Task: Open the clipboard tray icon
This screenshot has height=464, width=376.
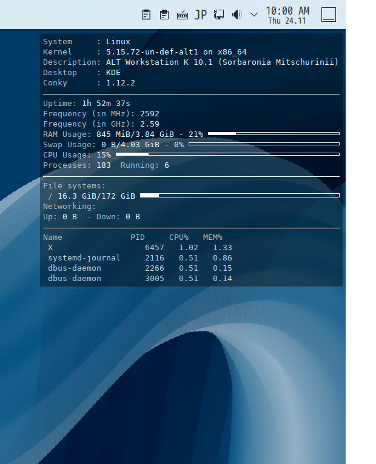Action: [x=146, y=15]
